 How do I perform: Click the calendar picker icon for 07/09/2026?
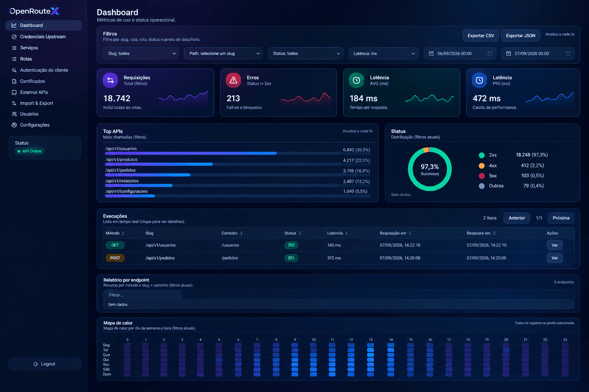568,54
